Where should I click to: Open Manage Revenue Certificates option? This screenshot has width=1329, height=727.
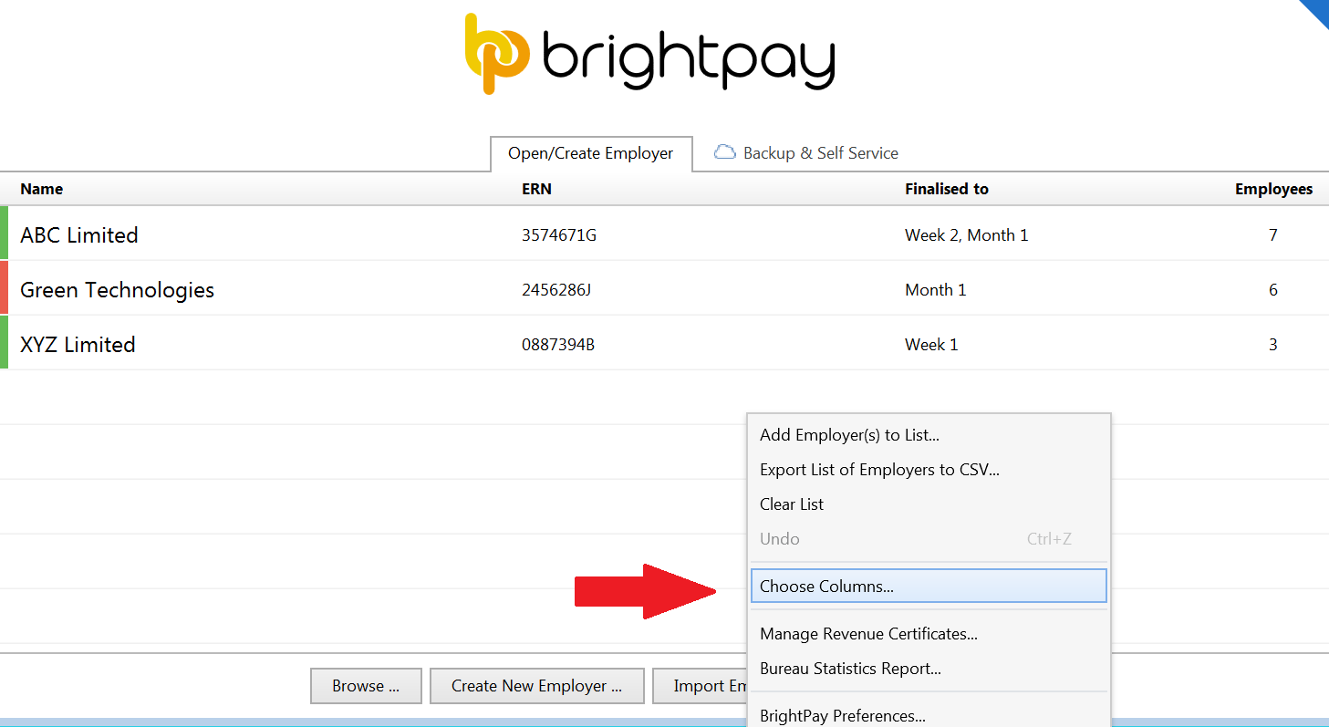pos(929,634)
